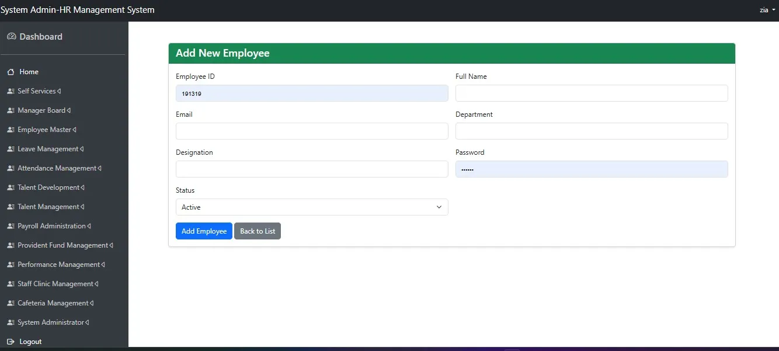Focus the Password input field
This screenshot has width=779, height=351.
pos(592,169)
